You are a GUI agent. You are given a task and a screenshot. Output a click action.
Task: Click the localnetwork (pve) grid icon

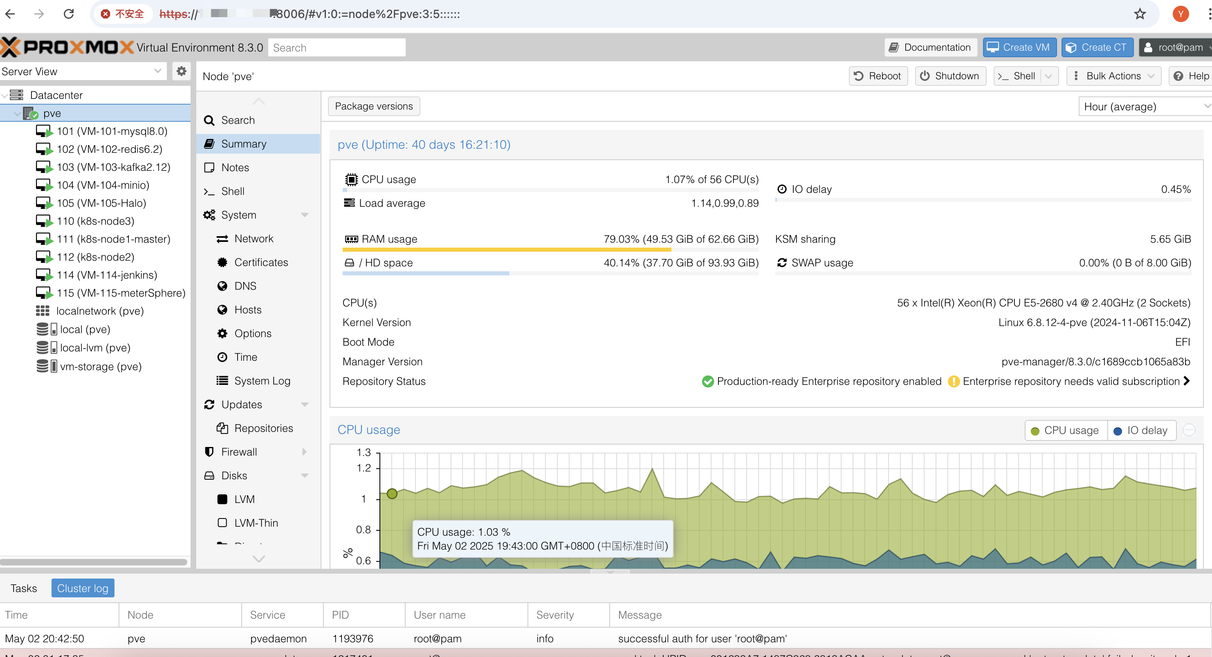click(43, 311)
